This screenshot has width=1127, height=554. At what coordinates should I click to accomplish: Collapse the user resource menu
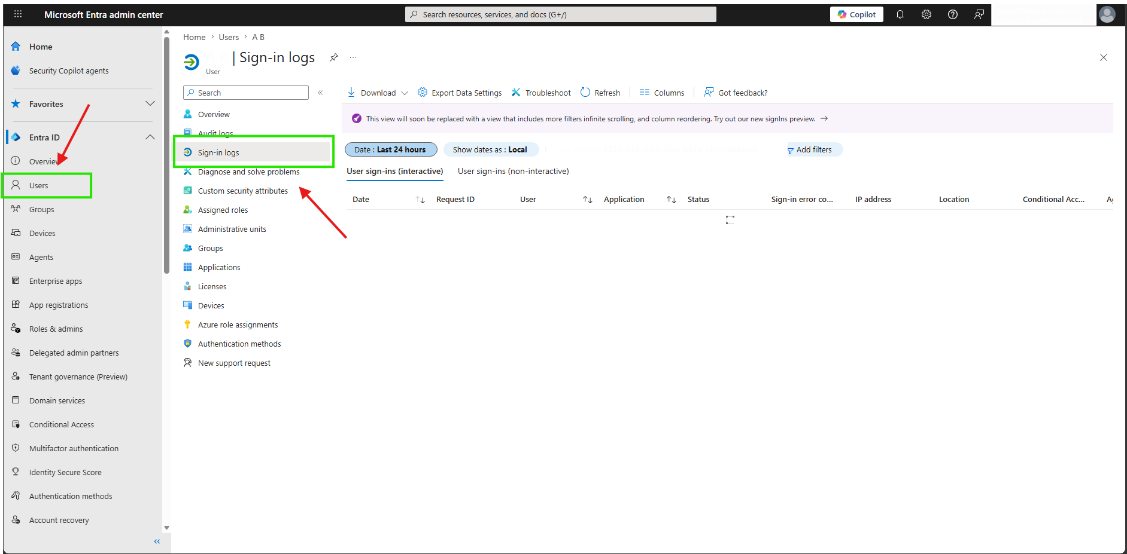pyautogui.click(x=320, y=93)
